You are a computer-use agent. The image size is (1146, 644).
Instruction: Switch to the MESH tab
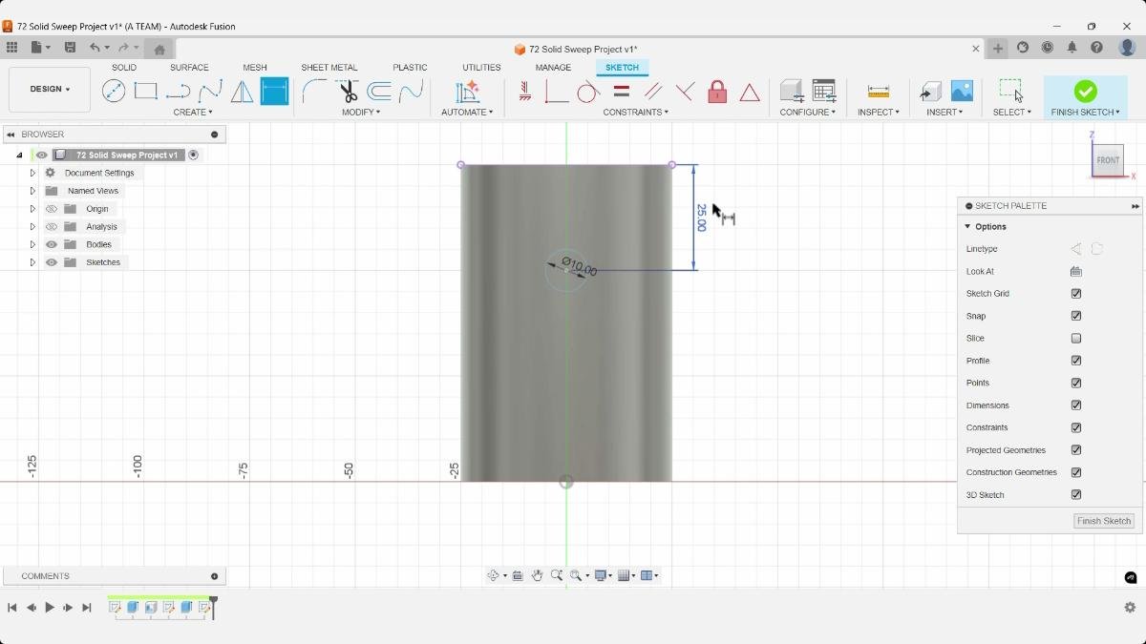pos(255,68)
